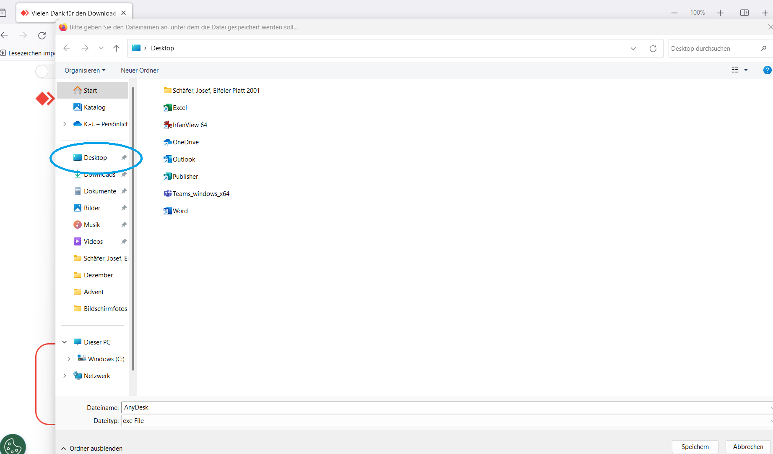Click the Outlook shortcut icon
This screenshot has height=454, width=773.
coord(168,159)
